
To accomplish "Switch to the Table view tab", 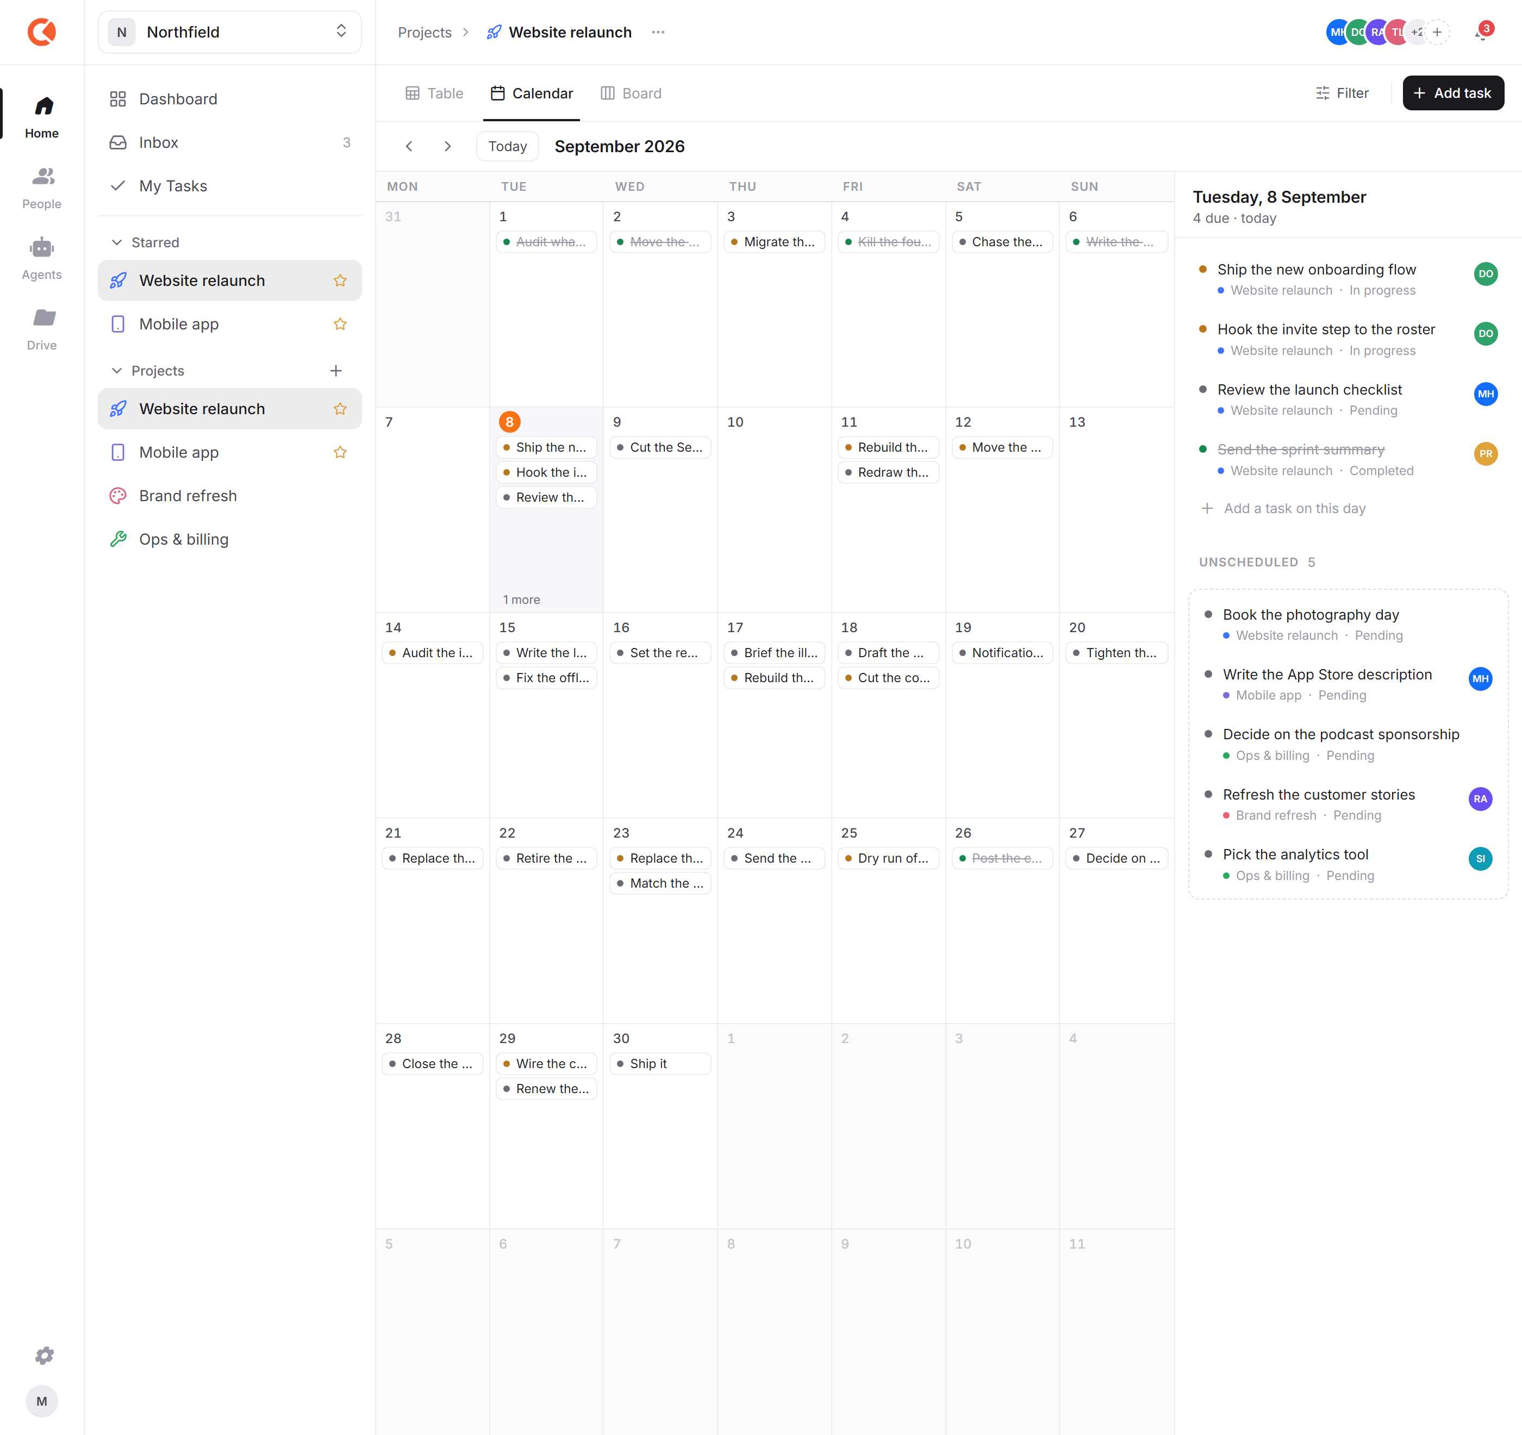I will 434,93.
